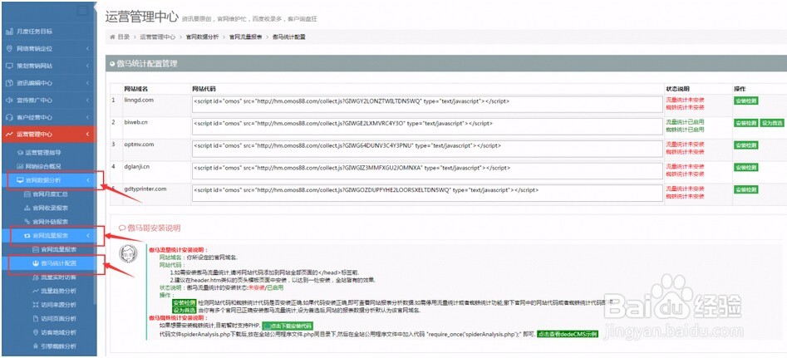Image resolution: width=787 pixels, height=358 pixels.
Task: Collapse the 运营管理中心 chevron
Action: click(x=87, y=135)
